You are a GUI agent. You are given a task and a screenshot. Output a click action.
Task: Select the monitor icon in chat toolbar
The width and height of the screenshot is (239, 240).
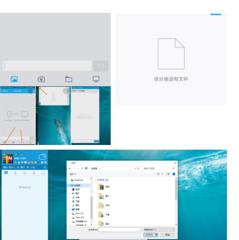[96, 79]
